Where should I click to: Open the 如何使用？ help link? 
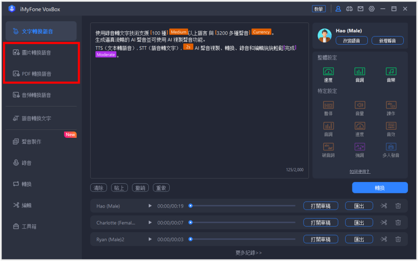coord(360,172)
